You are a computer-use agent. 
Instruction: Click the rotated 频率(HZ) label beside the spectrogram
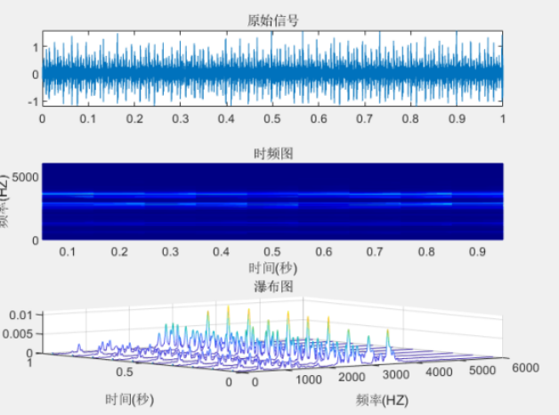click(5, 201)
